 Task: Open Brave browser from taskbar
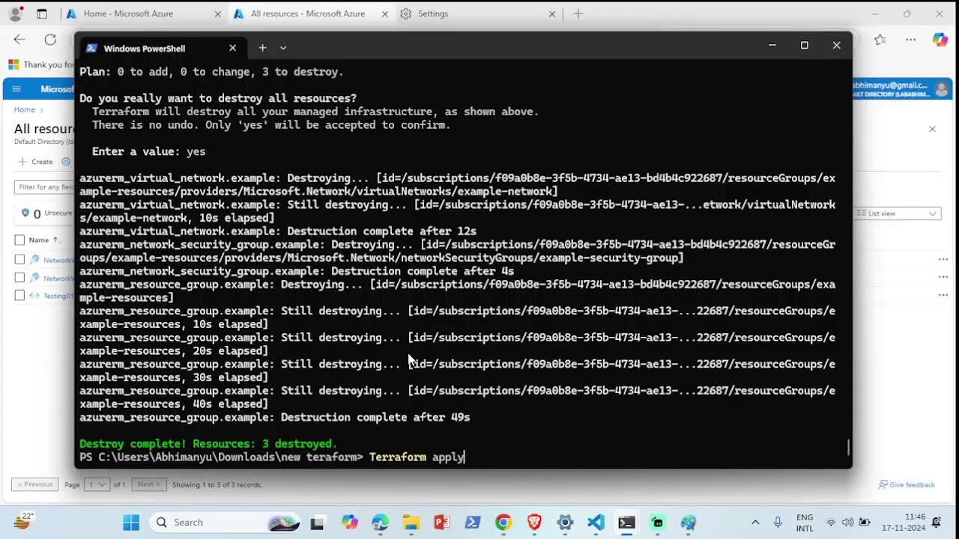pyautogui.click(x=534, y=523)
